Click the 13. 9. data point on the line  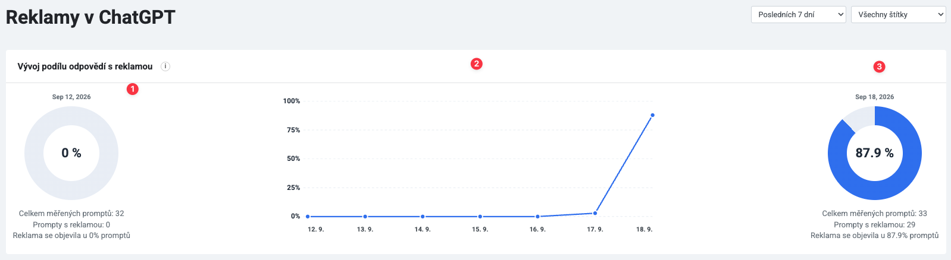coord(365,217)
